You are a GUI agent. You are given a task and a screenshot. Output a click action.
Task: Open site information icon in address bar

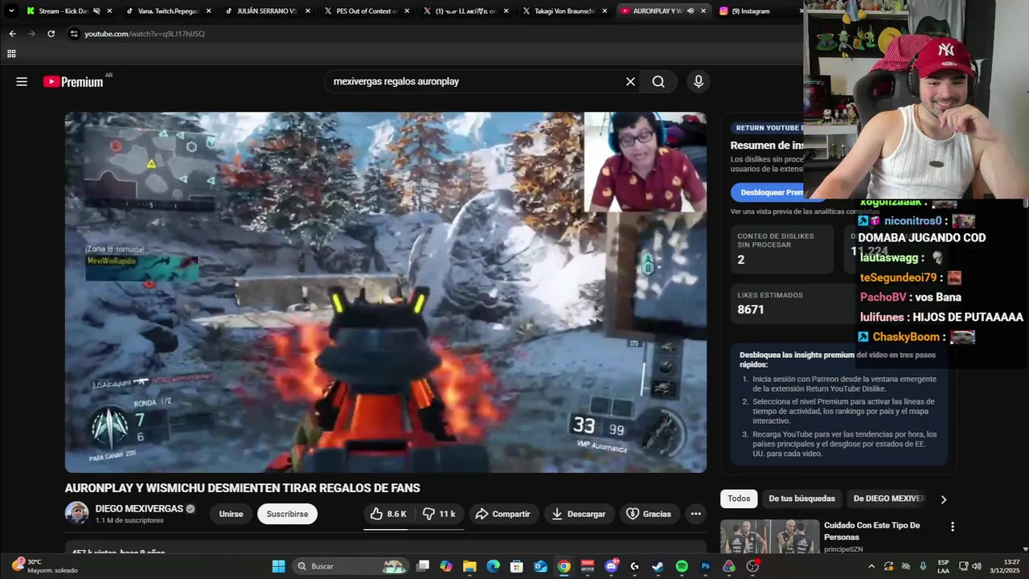[74, 34]
